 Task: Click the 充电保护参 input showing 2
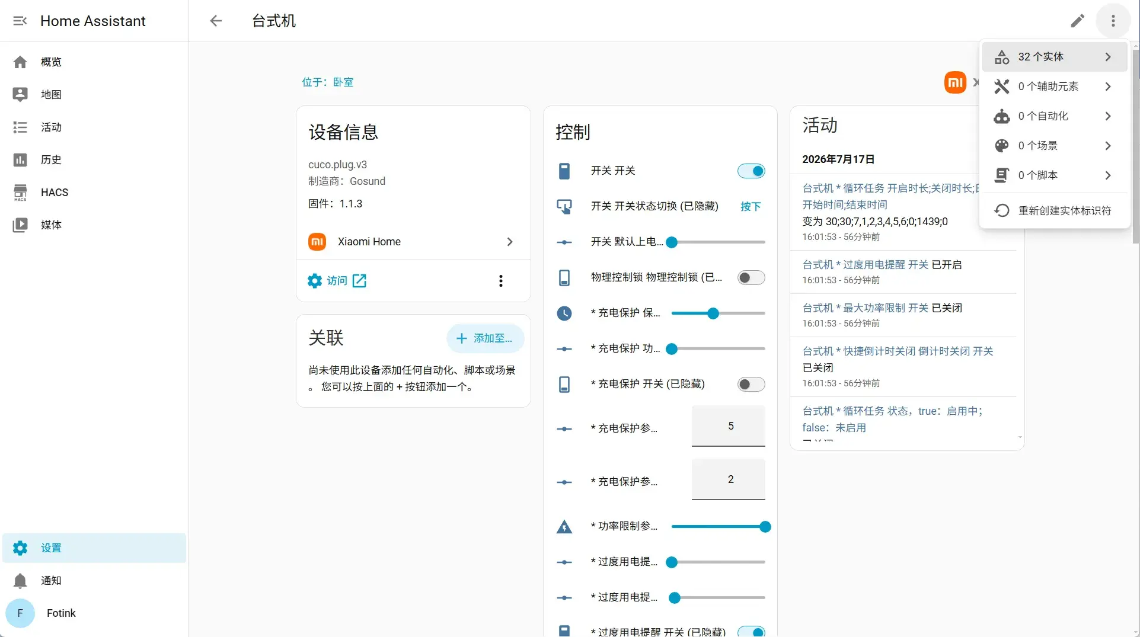click(729, 479)
